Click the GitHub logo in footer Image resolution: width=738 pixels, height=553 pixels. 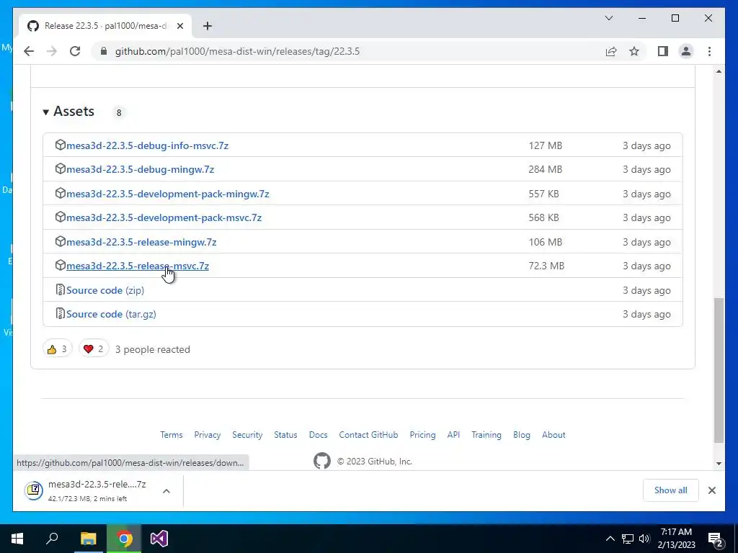(x=322, y=461)
